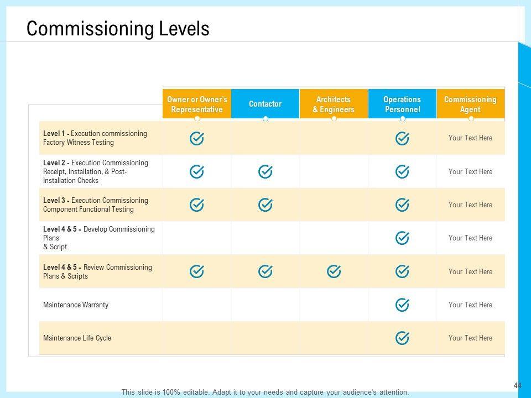Screen dimensions: 531x398
Task: Select the Commissioning Agent column header
Action: [x=470, y=104]
